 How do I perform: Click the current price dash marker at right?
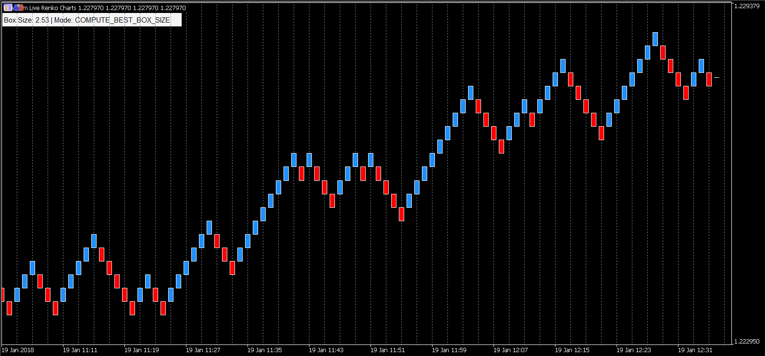[717, 77]
